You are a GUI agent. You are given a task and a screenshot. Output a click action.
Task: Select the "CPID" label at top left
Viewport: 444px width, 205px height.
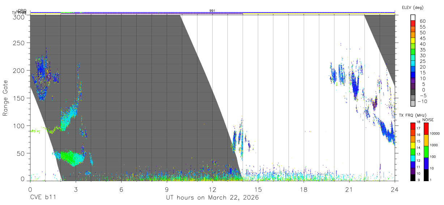22,10
